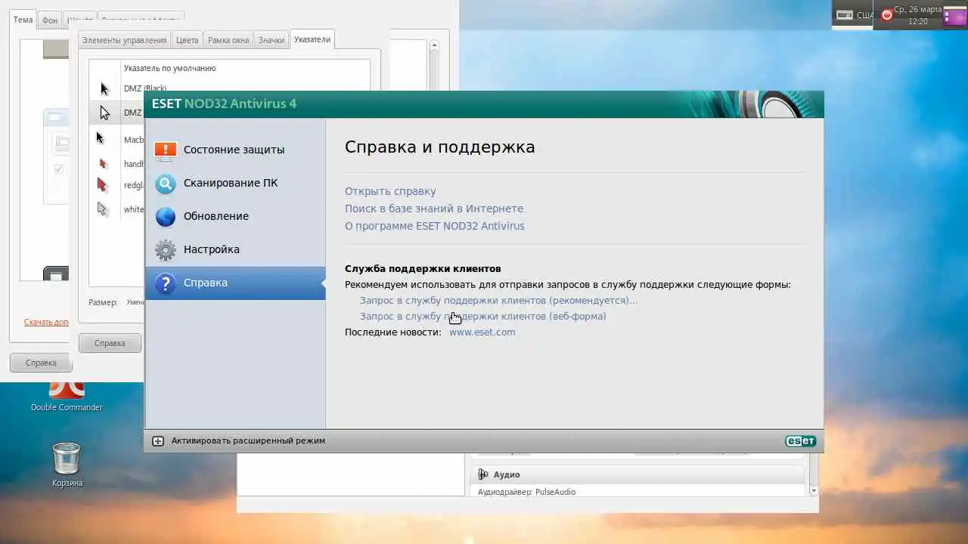This screenshot has height=544, width=968.
Task: Click the question mark icon beside Справка
Action: 165,283
